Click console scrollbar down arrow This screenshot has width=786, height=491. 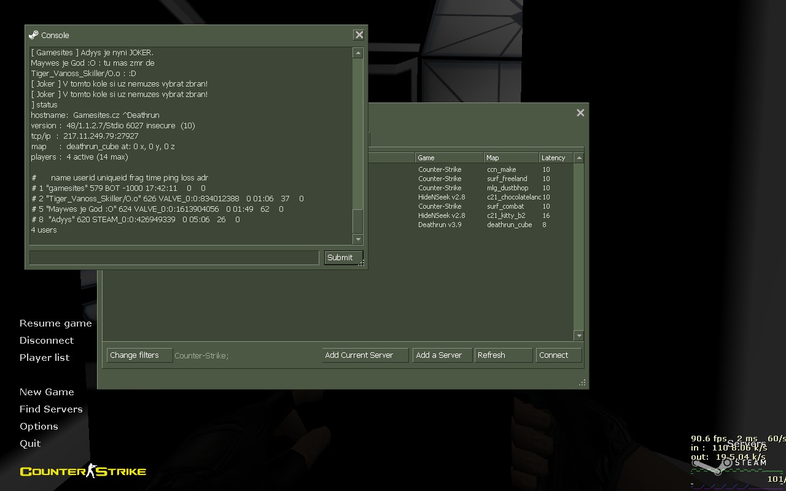[x=358, y=239]
